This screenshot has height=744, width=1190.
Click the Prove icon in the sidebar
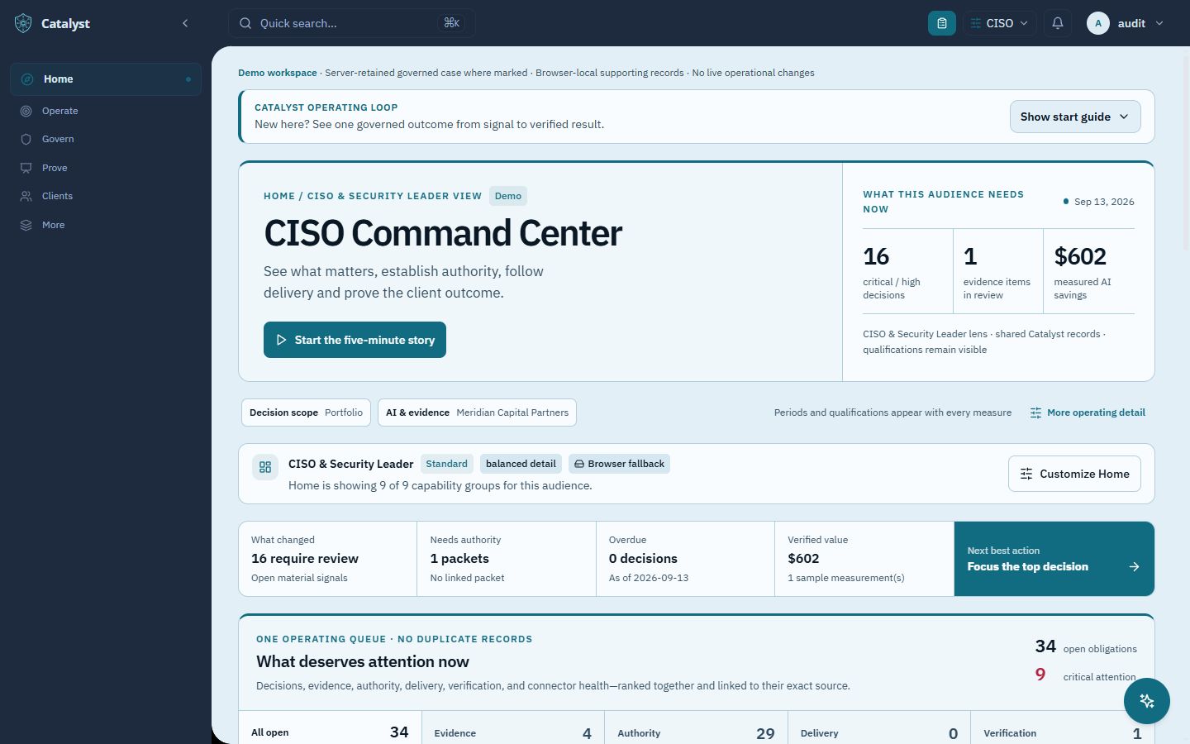click(x=26, y=168)
